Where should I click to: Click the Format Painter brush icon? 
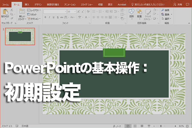(12, 19)
